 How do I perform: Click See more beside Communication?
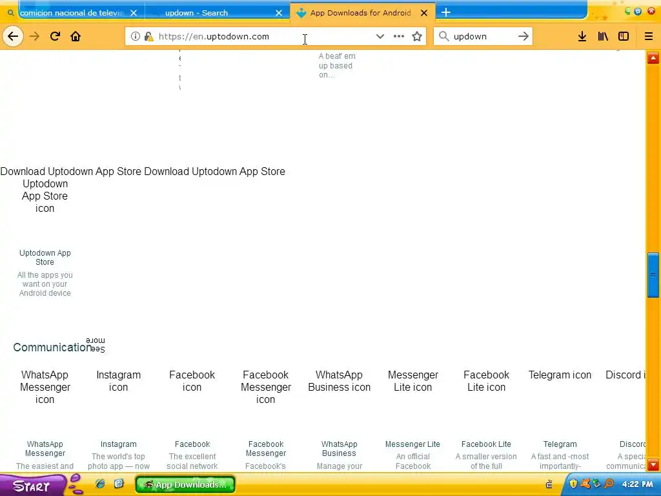tap(96, 345)
